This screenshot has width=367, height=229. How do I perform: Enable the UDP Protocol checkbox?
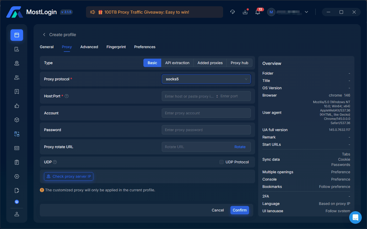(222, 162)
